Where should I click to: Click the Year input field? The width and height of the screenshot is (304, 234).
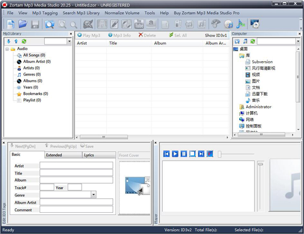coord(75,187)
